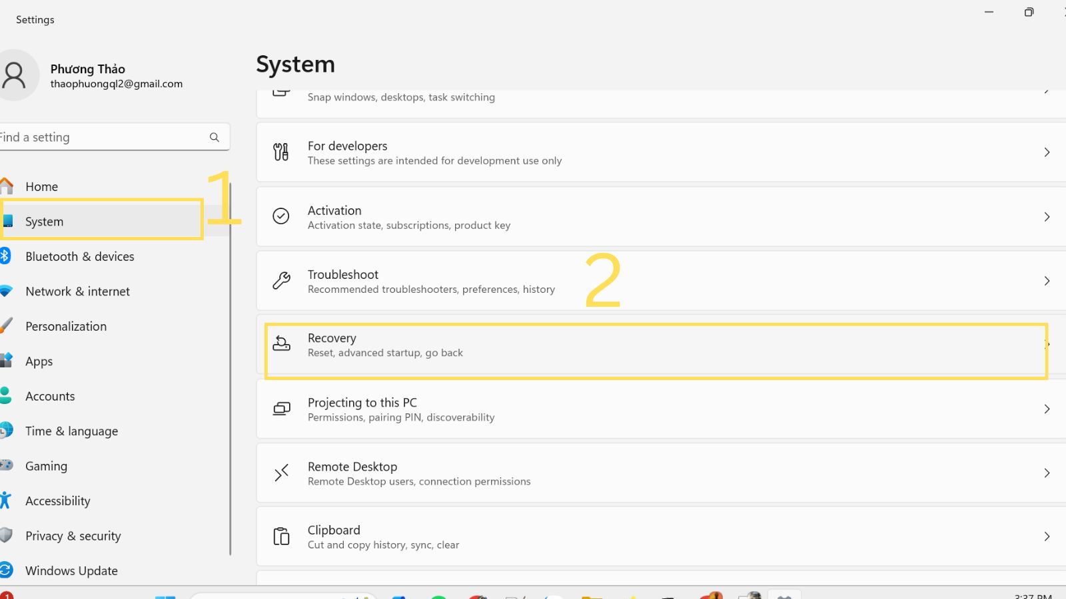Click the Gaming controller icon
This screenshot has width=1066, height=599.
tap(7, 466)
